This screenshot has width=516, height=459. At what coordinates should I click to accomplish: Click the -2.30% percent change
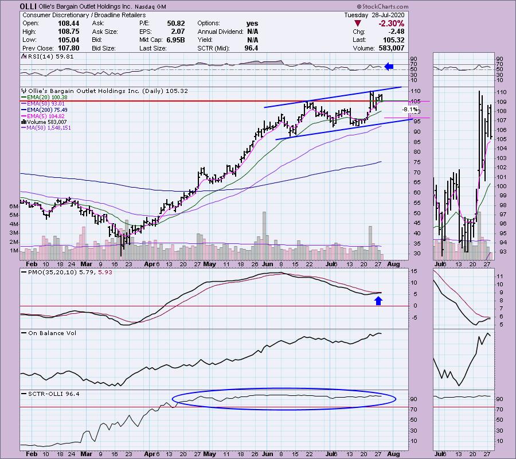(391, 24)
